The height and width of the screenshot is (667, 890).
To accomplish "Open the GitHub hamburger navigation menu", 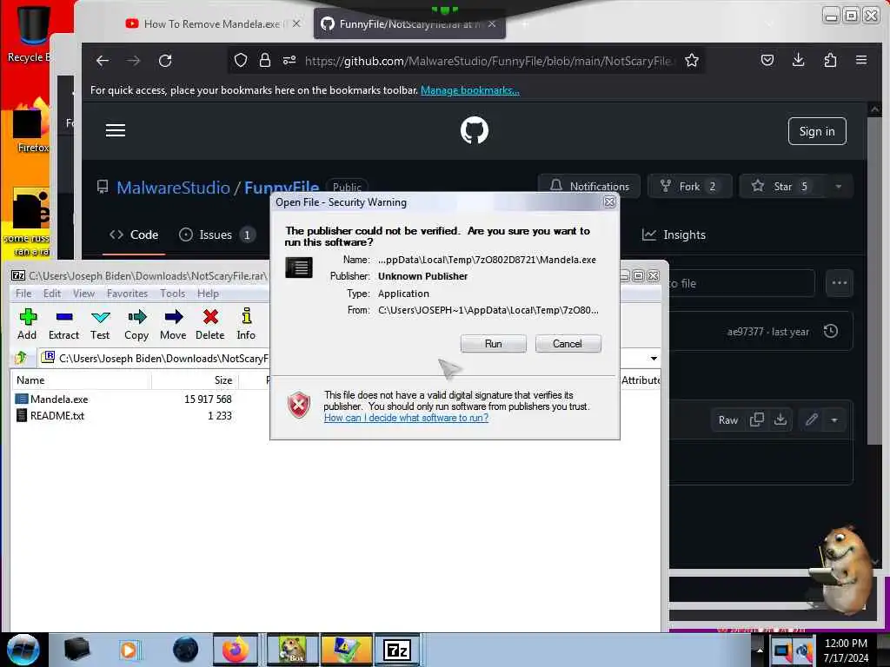I will [x=116, y=130].
